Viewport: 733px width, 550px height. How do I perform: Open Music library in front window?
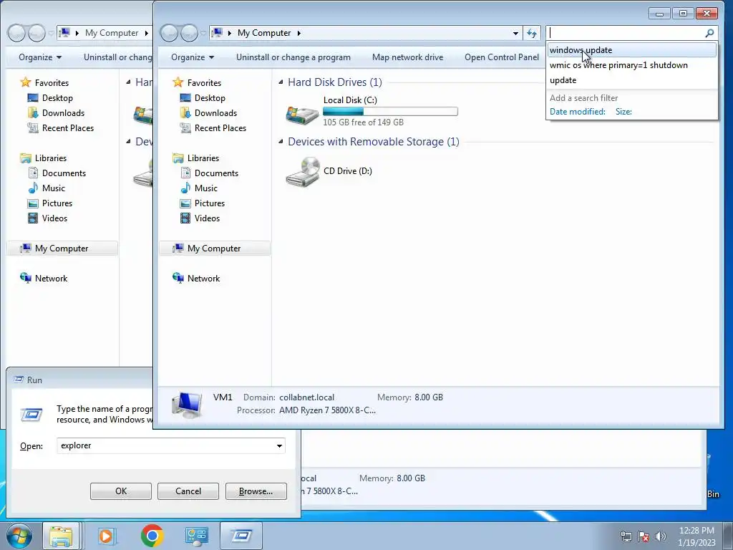pos(205,188)
